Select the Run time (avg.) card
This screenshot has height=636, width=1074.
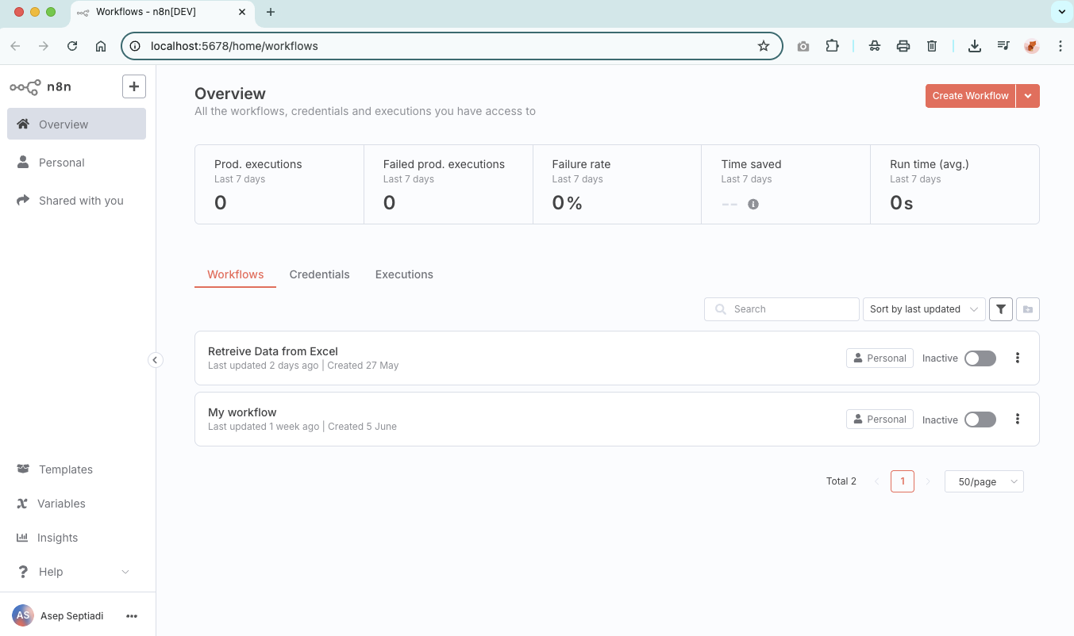pyautogui.click(x=955, y=184)
